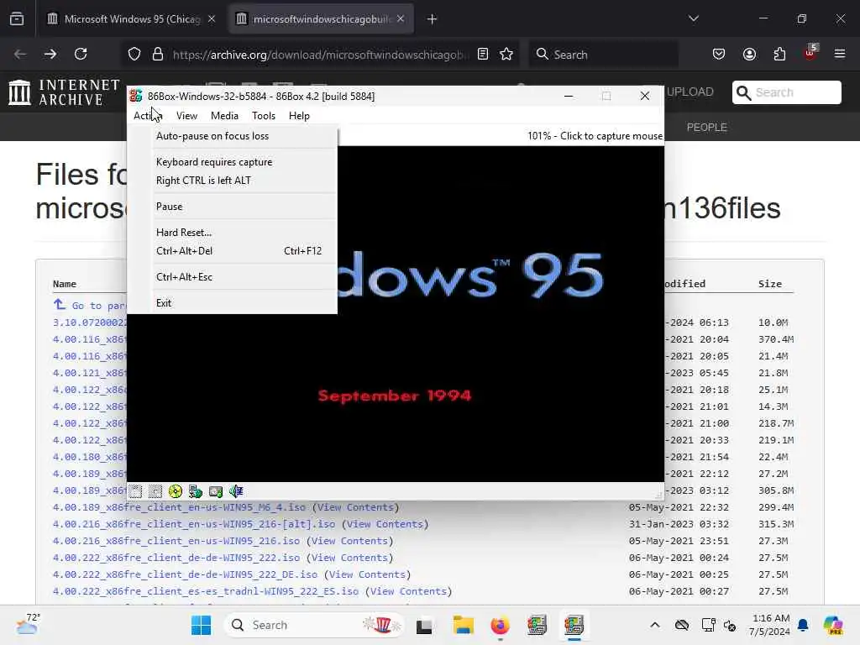Click Firefox back arrow button
This screenshot has width=860, height=645.
click(20, 55)
